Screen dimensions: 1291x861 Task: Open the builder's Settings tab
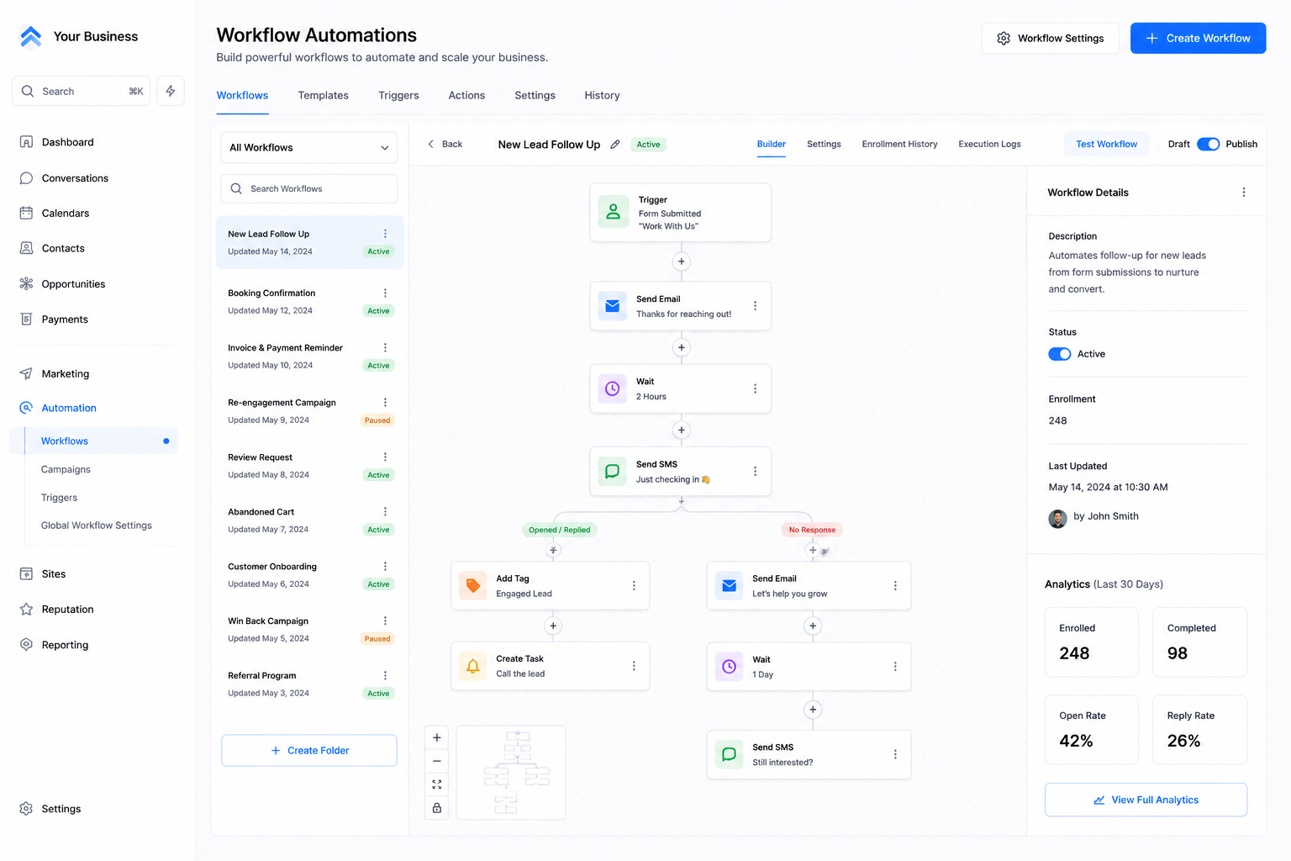pyautogui.click(x=824, y=145)
